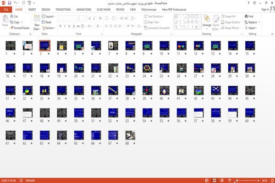Click the Font Color icon

[98, 26]
